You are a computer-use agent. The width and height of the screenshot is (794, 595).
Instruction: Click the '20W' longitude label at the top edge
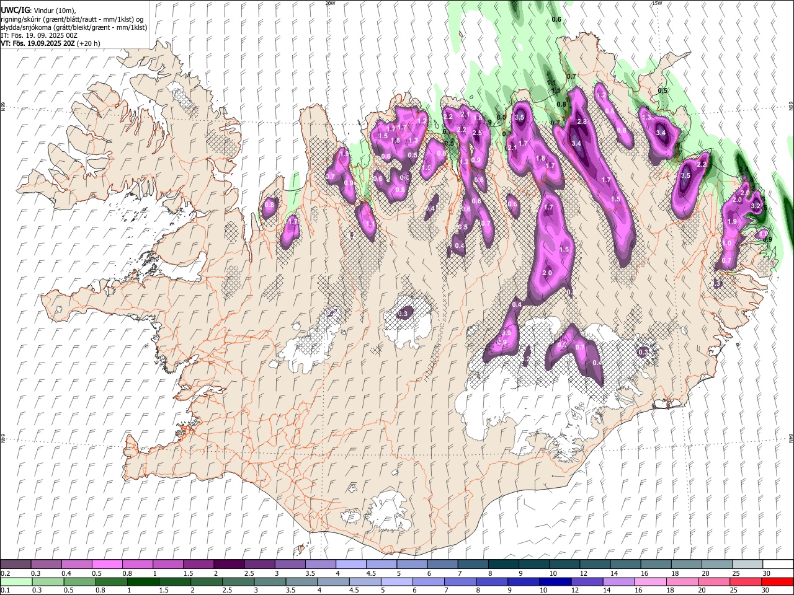[330, 3]
